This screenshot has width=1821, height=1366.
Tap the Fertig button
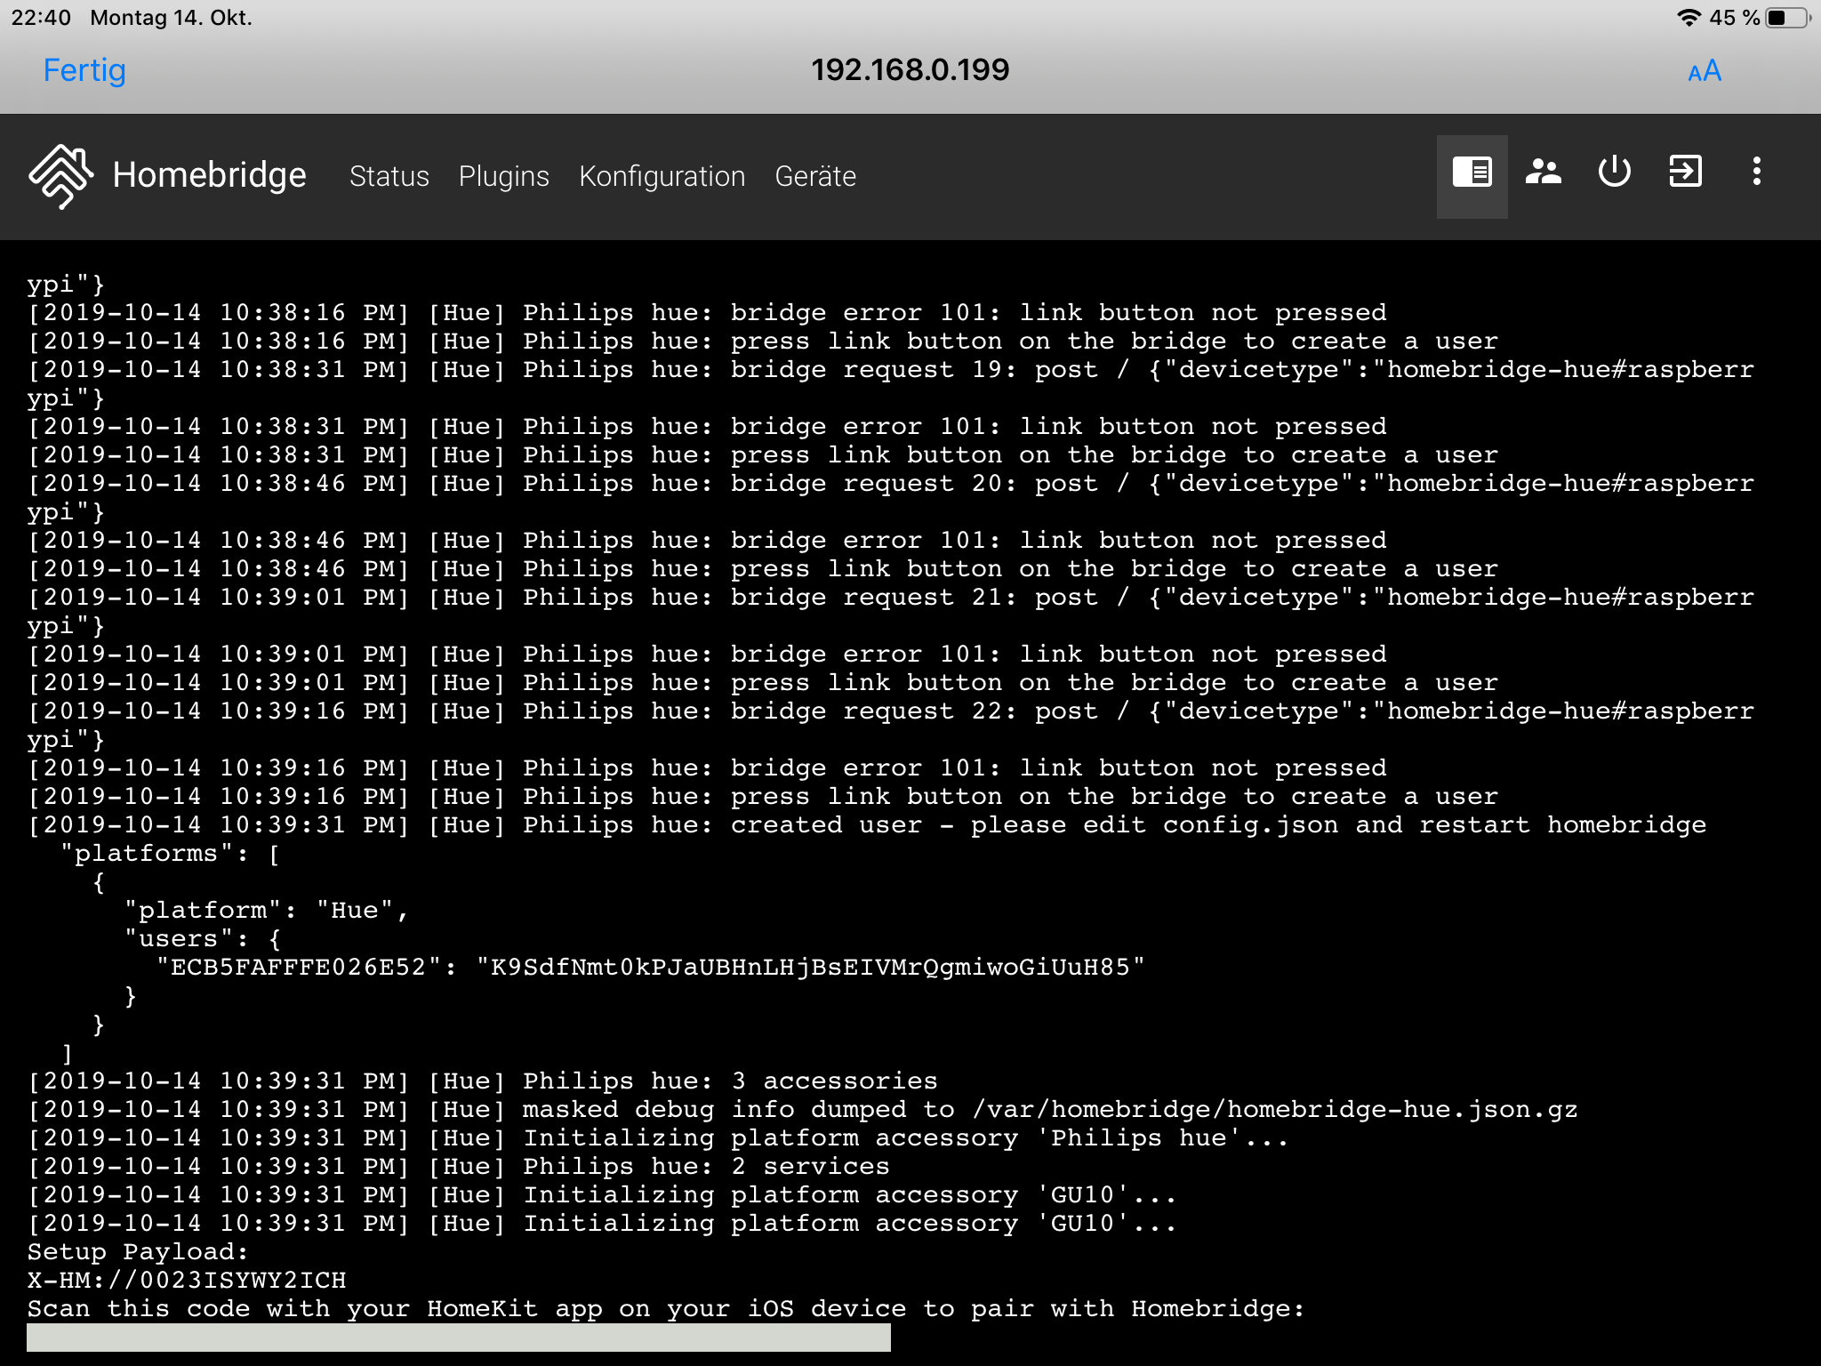(84, 70)
